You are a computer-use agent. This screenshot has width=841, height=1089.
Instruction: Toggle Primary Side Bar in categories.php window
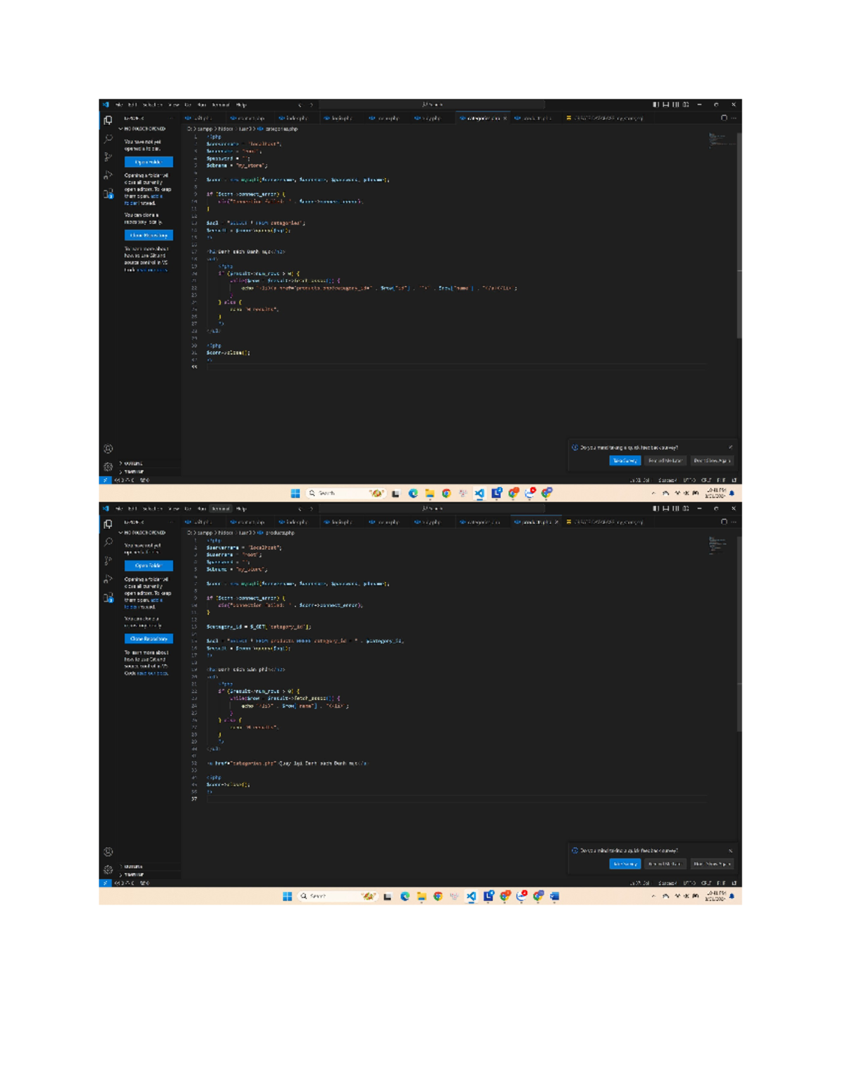[656, 104]
